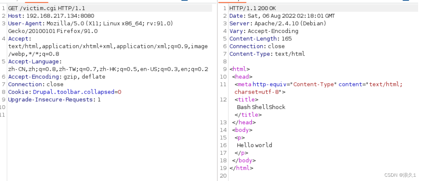Click the Hello world body text
The width and height of the screenshot is (422, 181).
click(255, 145)
